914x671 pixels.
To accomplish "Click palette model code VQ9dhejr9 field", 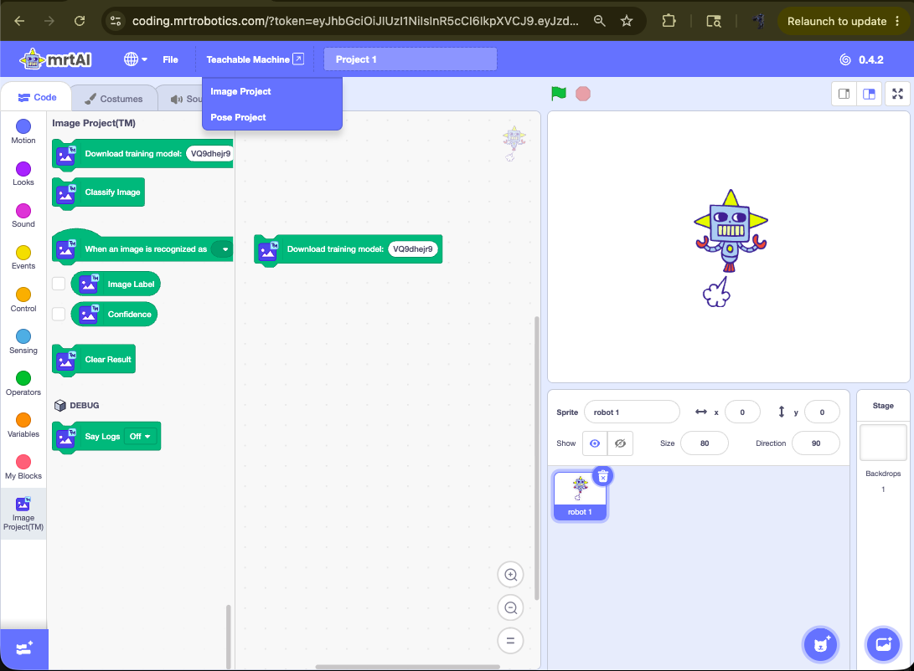I will (209, 154).
